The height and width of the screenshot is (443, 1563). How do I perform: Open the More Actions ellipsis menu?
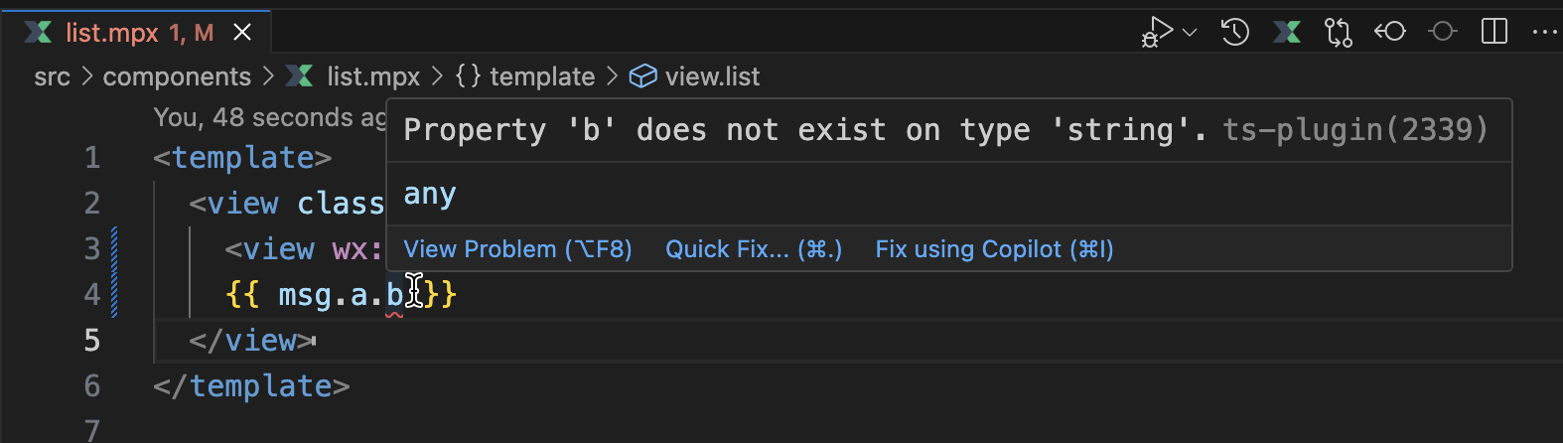click(1545, 32)
